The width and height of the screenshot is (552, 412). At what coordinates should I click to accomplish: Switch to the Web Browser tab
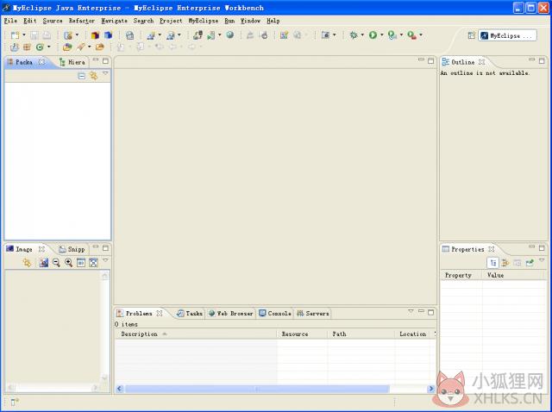point(230,313)
